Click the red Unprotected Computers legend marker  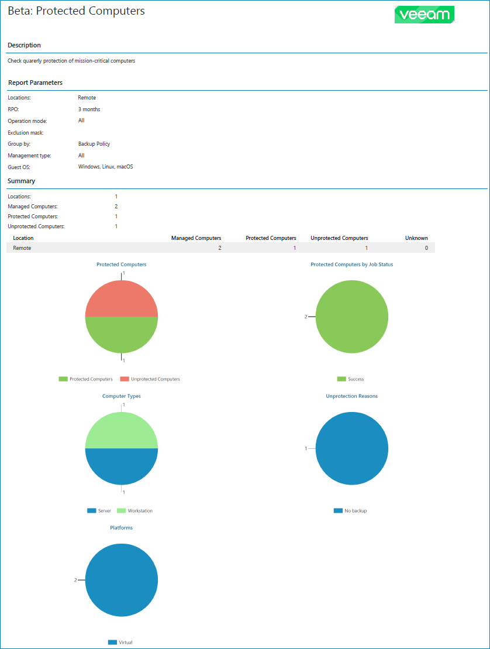tap(125, 379)
